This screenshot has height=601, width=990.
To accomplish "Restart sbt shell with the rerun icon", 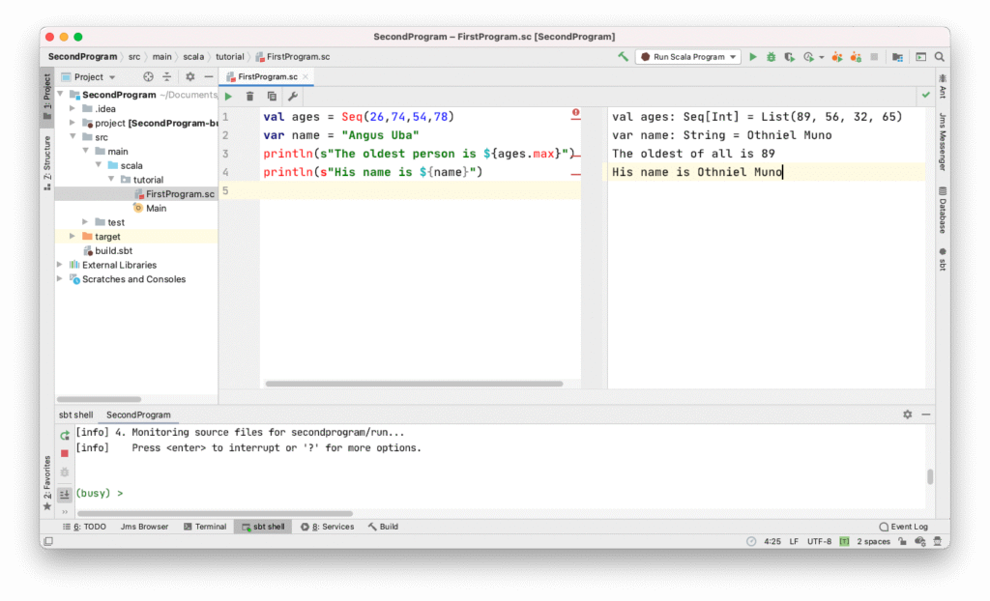I will (64, 435).
